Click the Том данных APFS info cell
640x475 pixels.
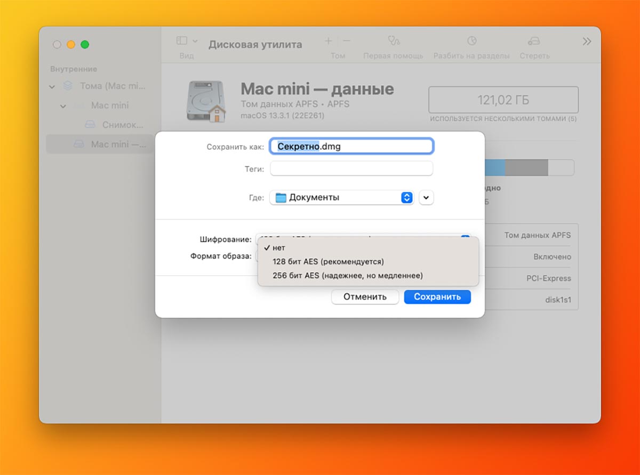click(x=538, y=235)
